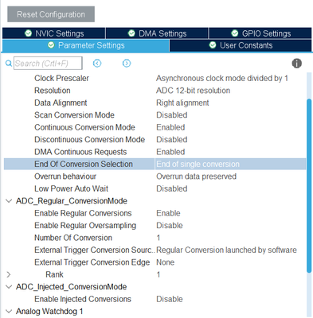Select Enable Injected Conversions parameter
The height and width of the screenshot is (318, 313).
(x=83, y=299)
